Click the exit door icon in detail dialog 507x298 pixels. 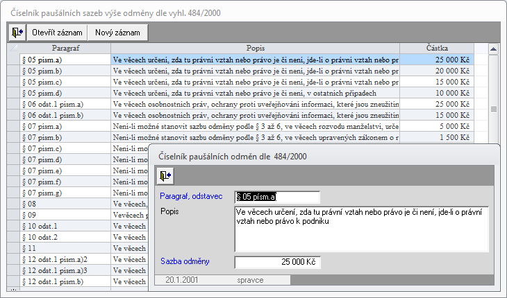[165, 176]
